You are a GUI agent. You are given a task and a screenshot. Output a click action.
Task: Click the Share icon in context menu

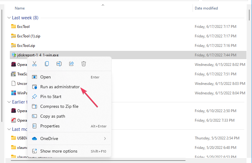71,64
